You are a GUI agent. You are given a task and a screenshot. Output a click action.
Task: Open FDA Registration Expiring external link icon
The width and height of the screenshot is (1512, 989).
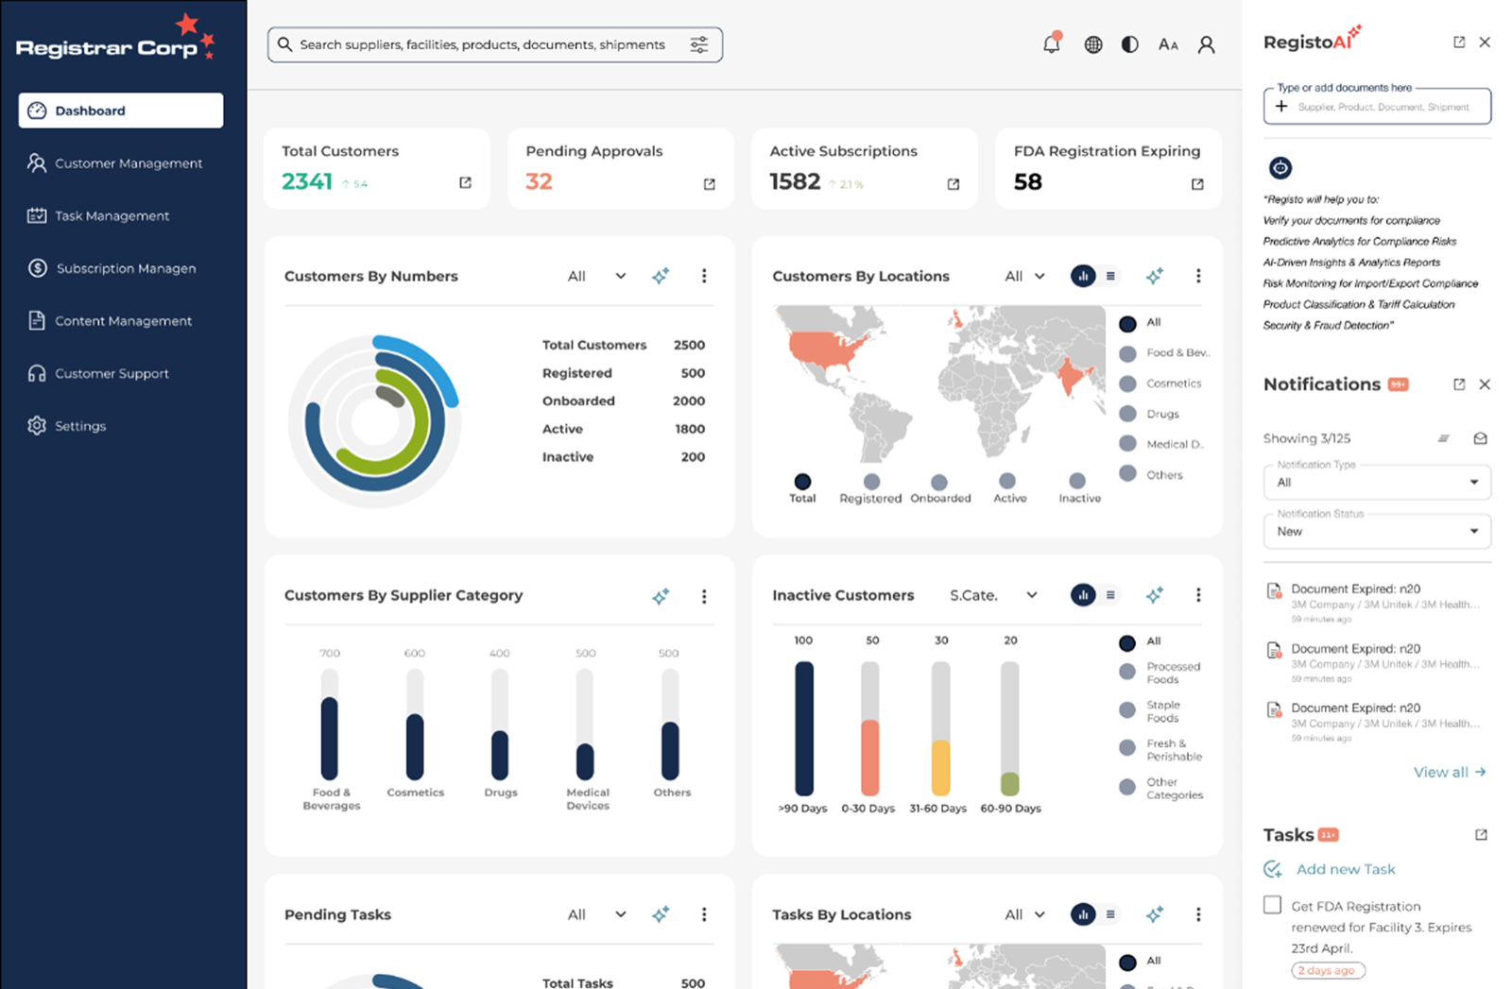point(1197,183)
